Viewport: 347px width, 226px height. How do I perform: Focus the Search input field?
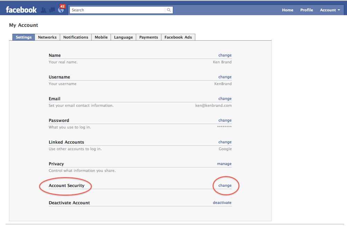click(x=117, y=10)
